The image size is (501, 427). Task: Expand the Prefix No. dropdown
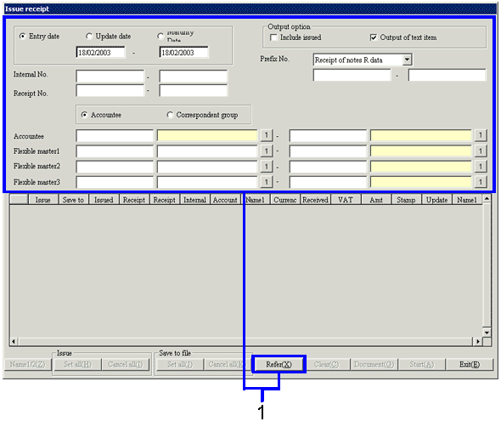(407, 60)
